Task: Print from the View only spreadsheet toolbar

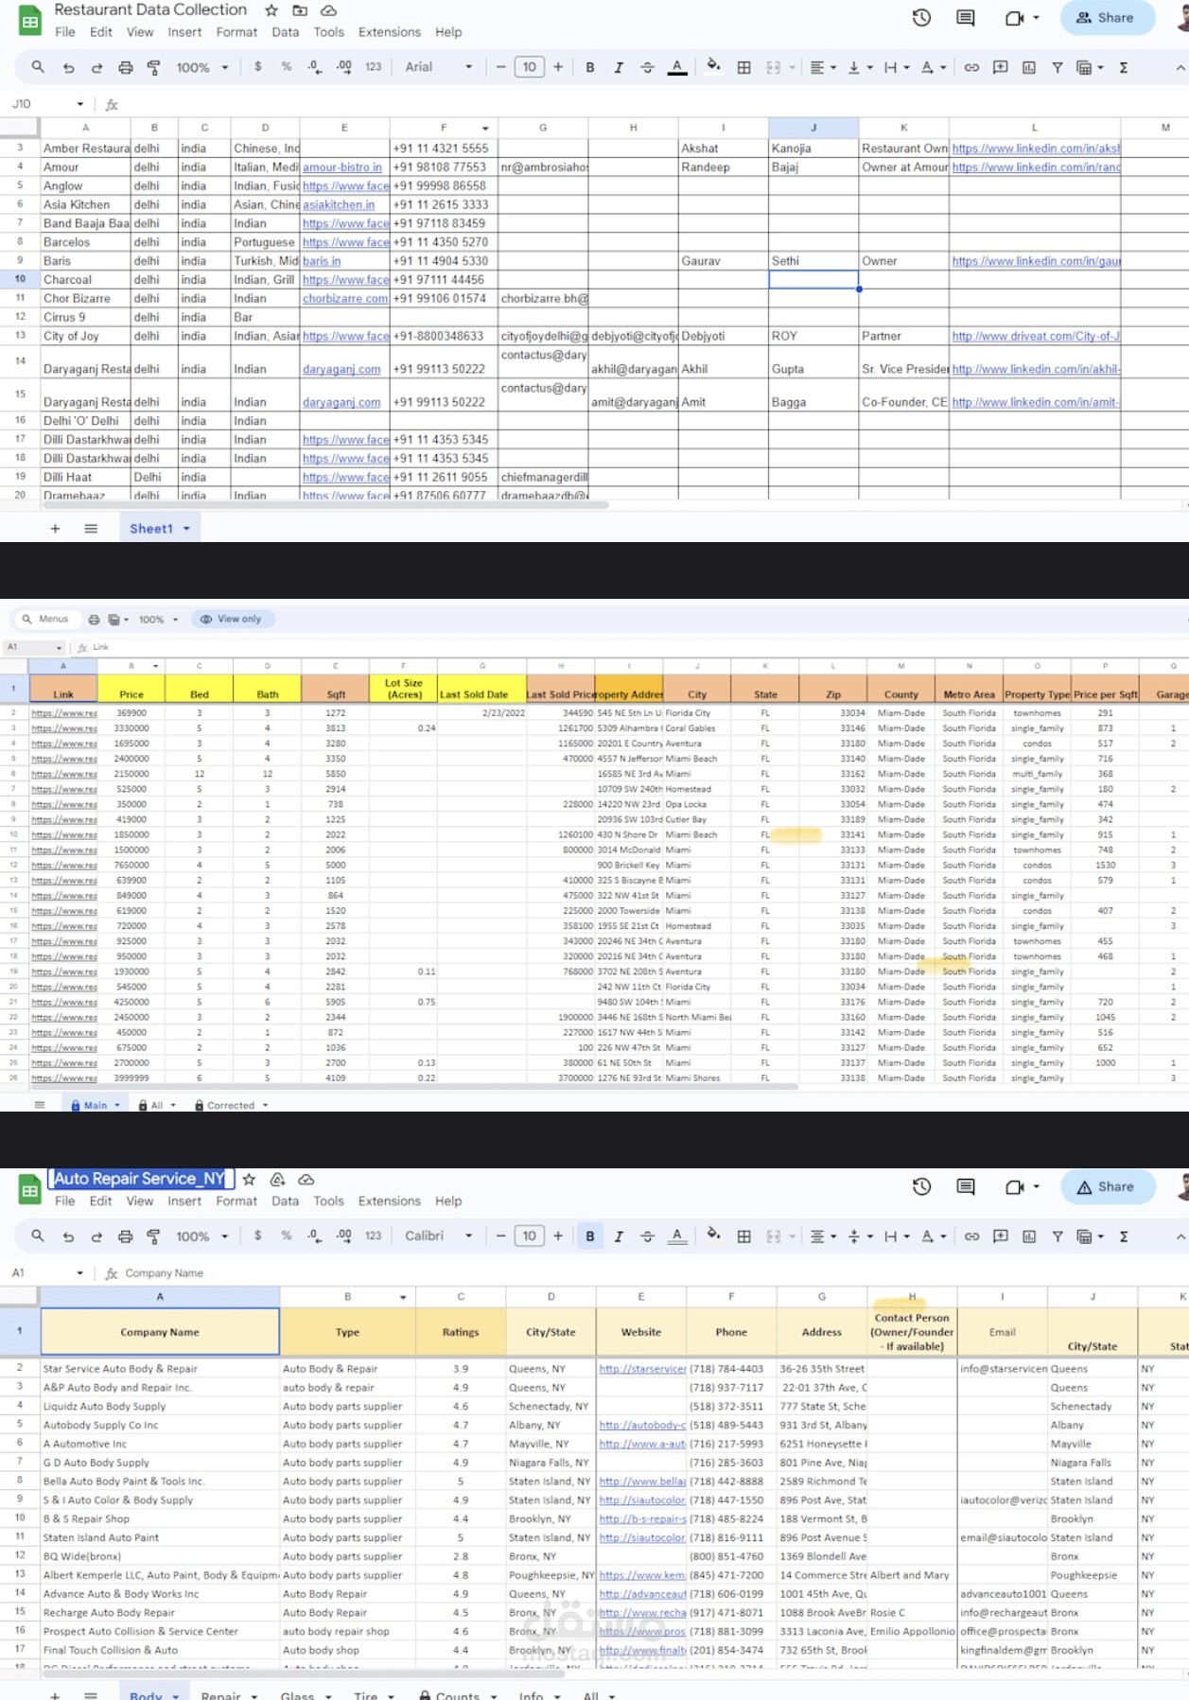Action: [94, 620]
